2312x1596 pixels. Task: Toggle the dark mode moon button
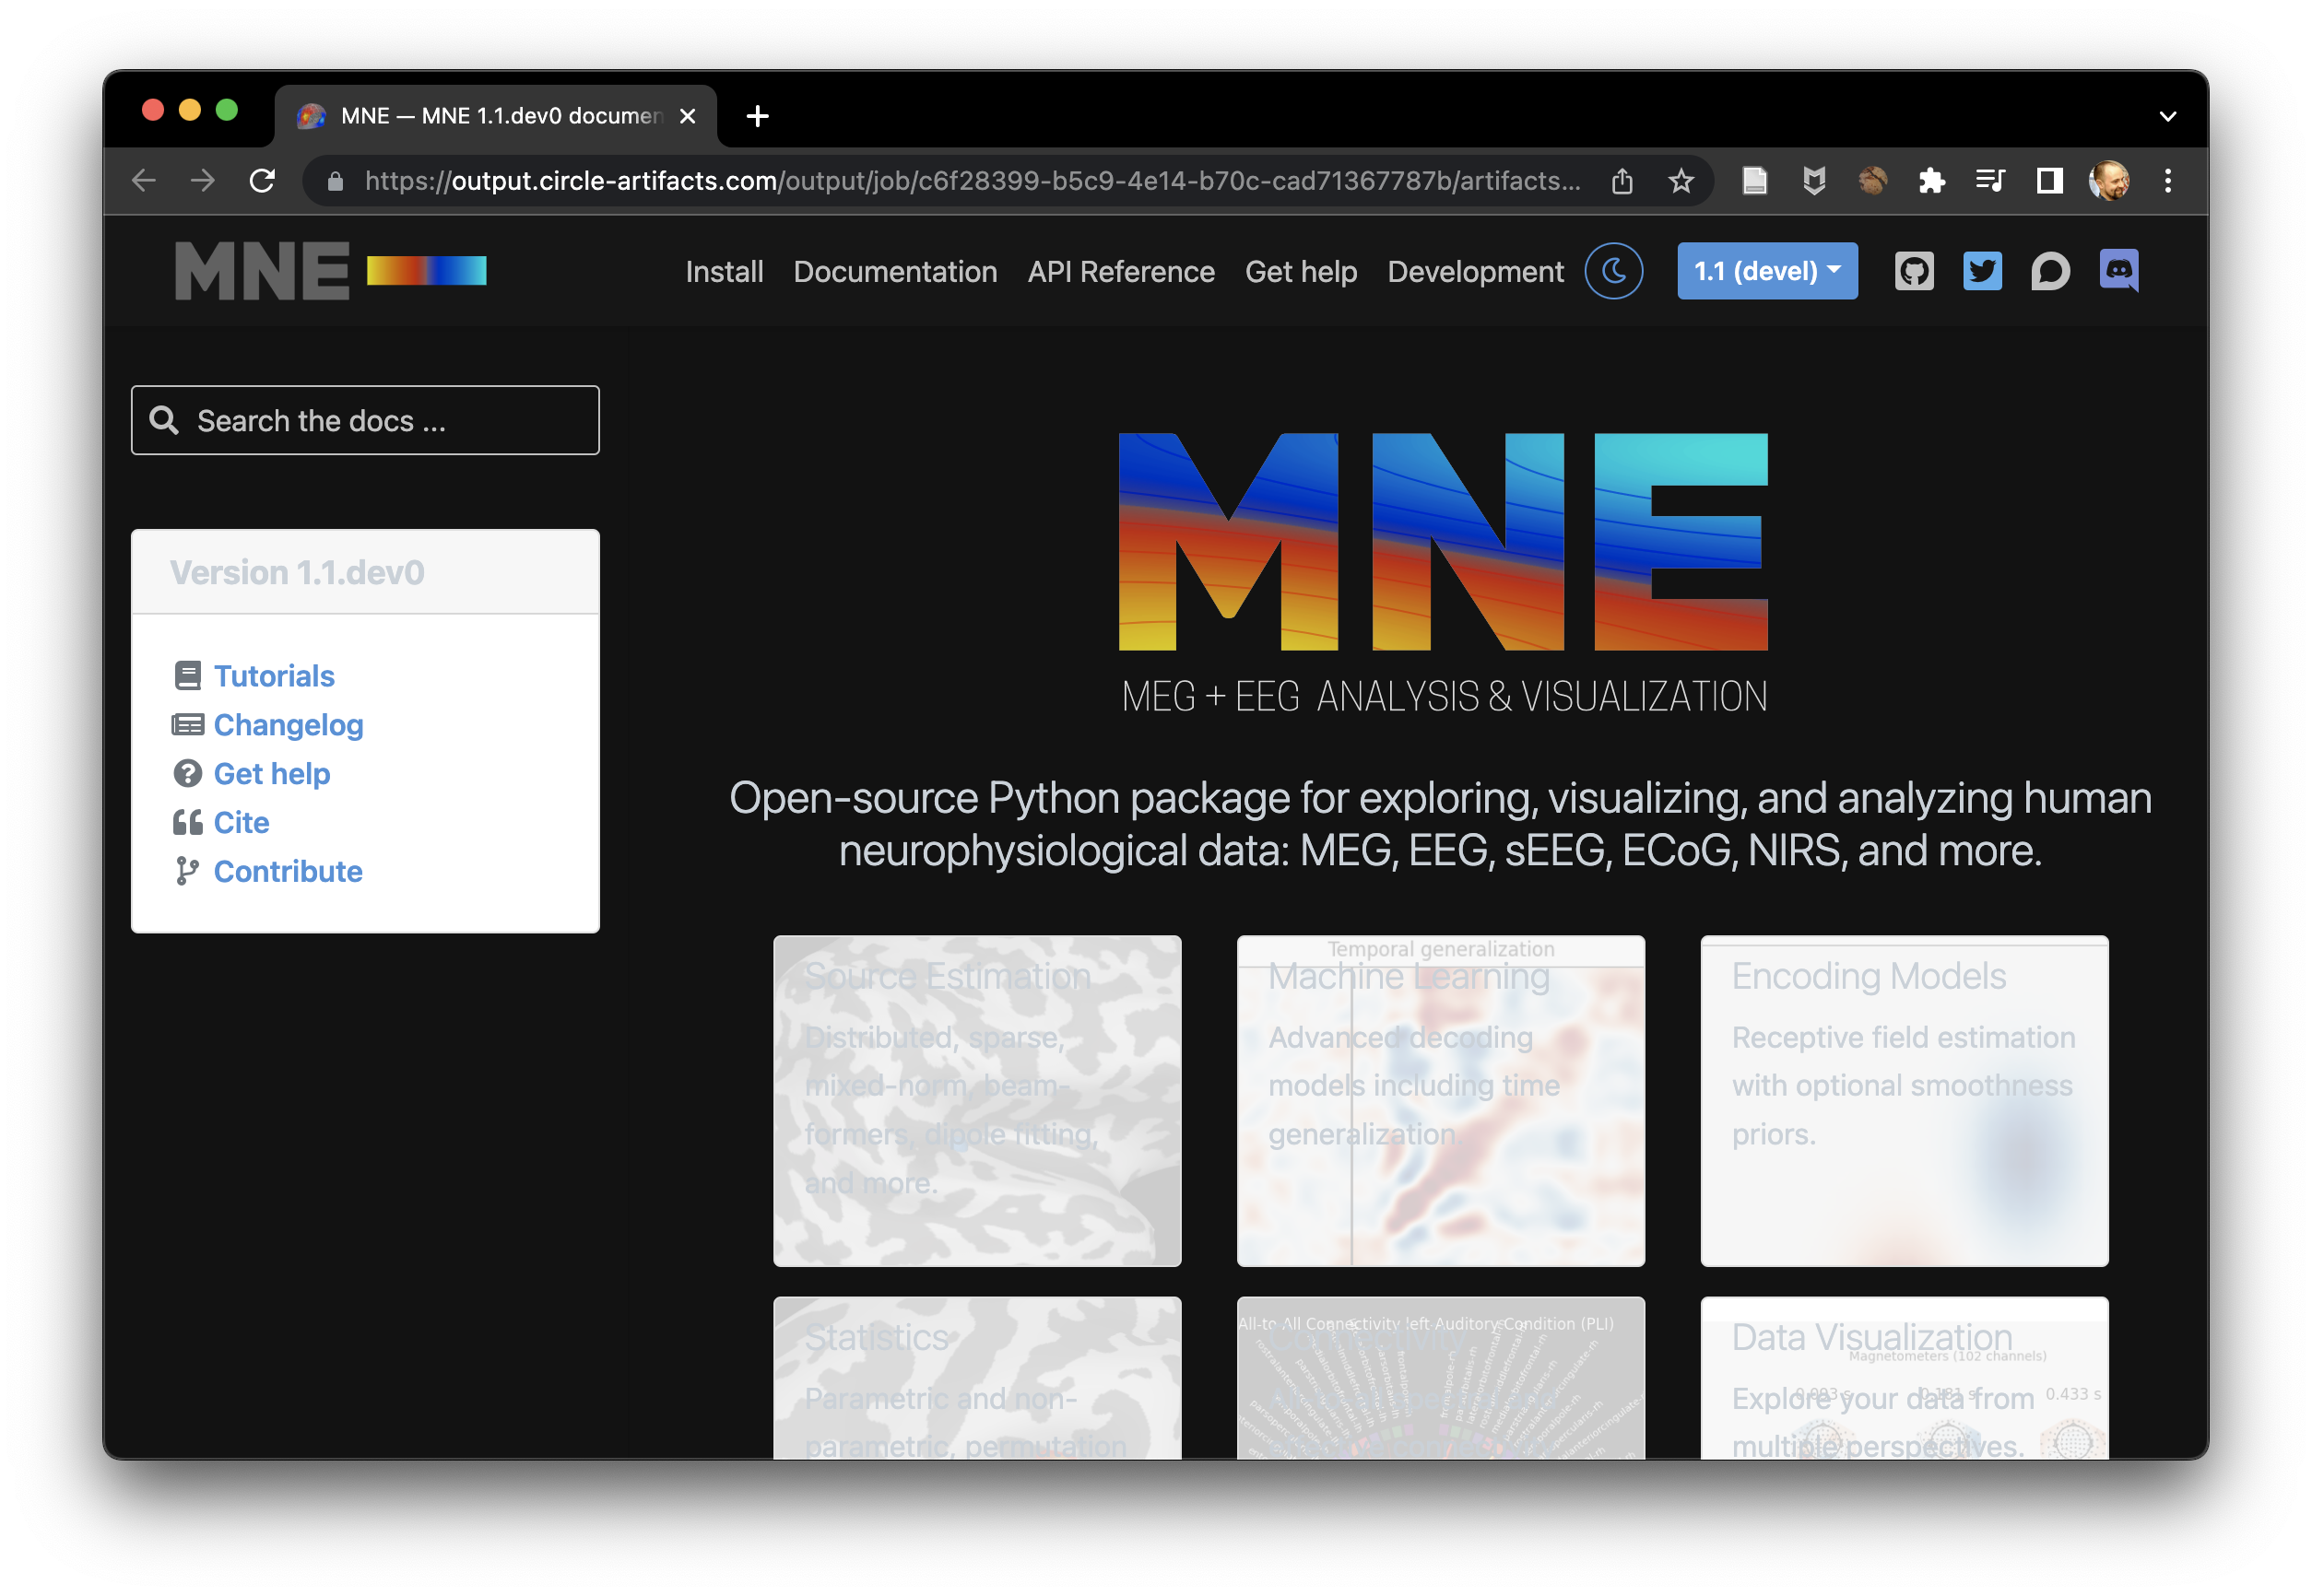coord(1613,271)
